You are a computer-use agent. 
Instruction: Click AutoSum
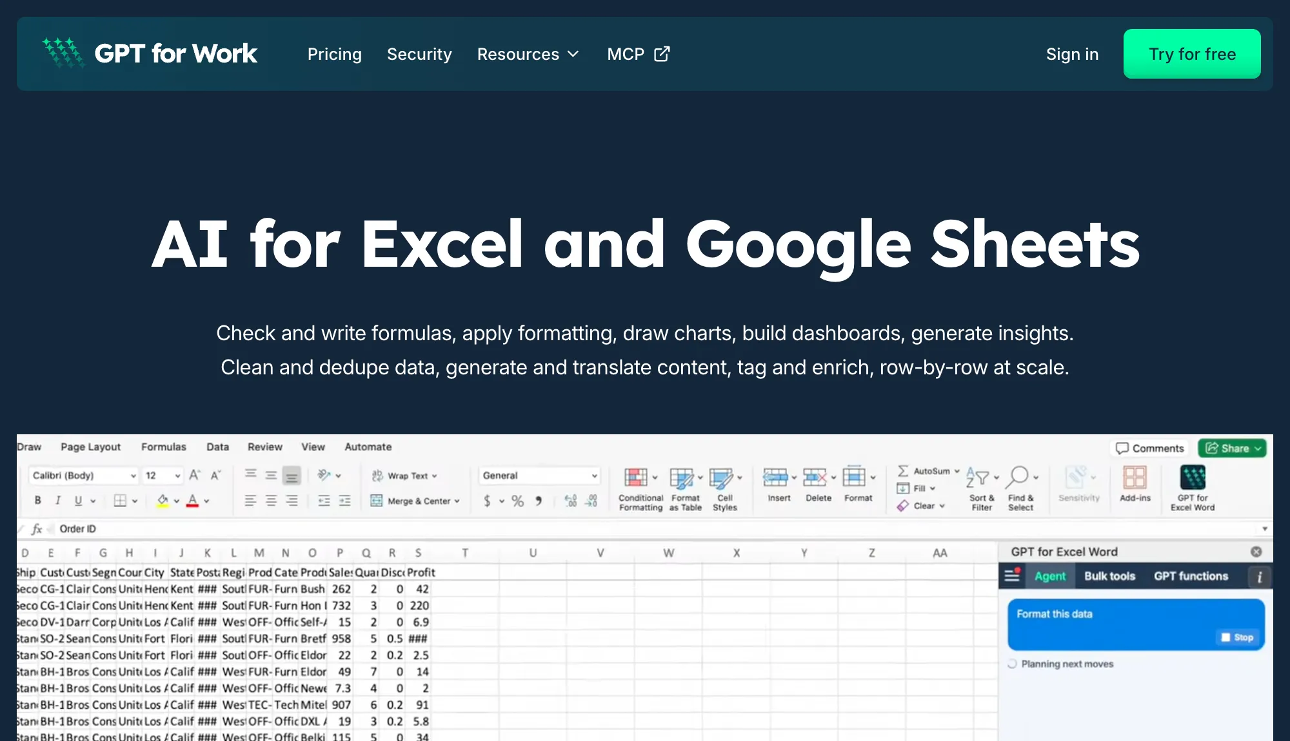point(928,471)
